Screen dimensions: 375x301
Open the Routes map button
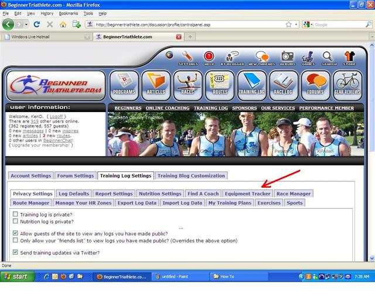(x=220, y=86)
